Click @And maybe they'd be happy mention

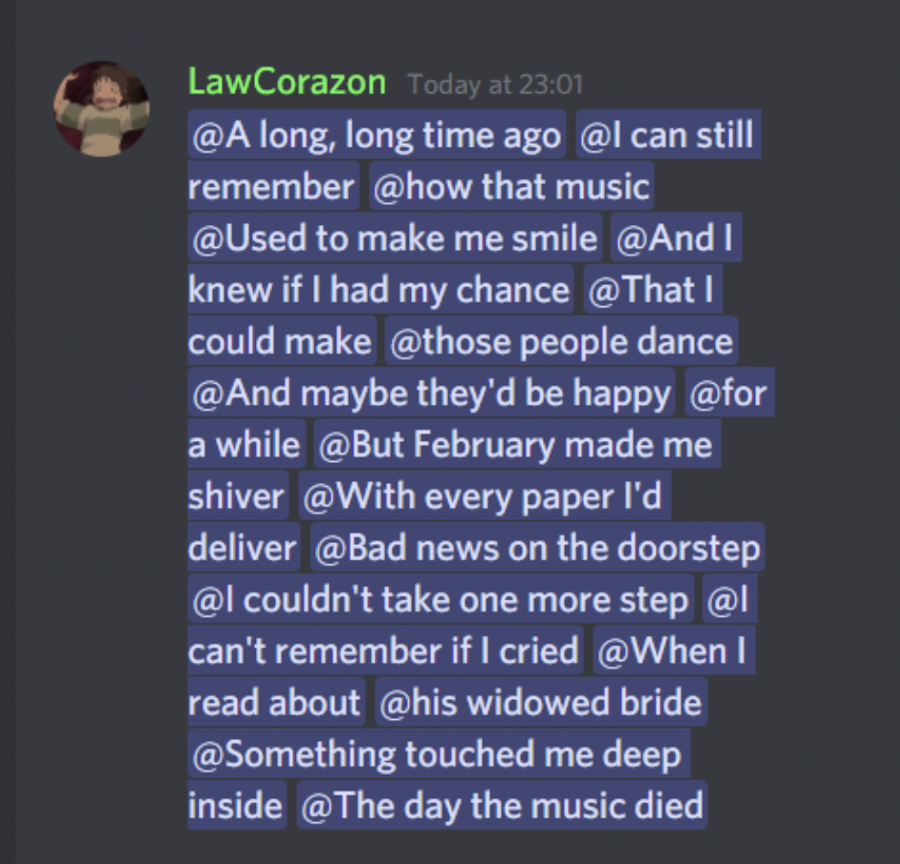point(432,393)
